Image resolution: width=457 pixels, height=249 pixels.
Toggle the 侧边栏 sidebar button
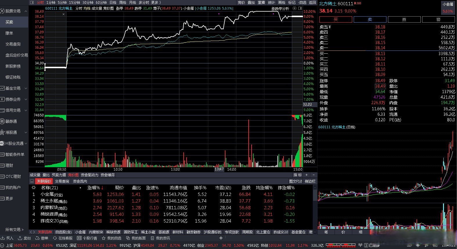click(x=310, y=181)
